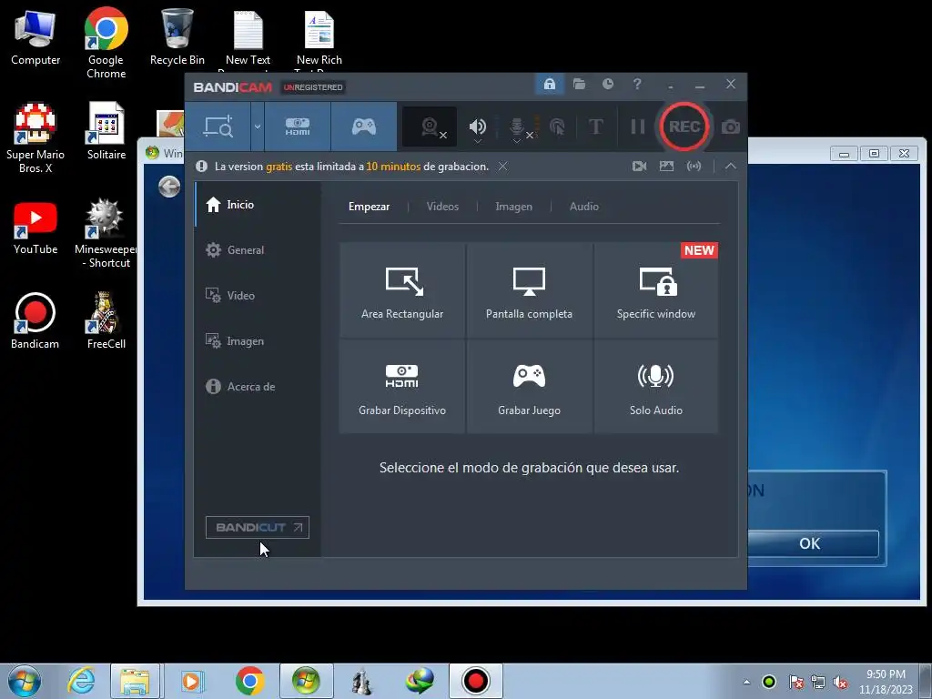
Task: Open File Explorer from taskbar
Action: (135, 681)
